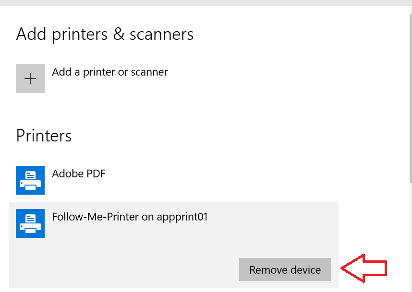Click the vertical scrollbar thumb
Image resolution: width=412 pixels, height=292 pixels.
point(410,96)
